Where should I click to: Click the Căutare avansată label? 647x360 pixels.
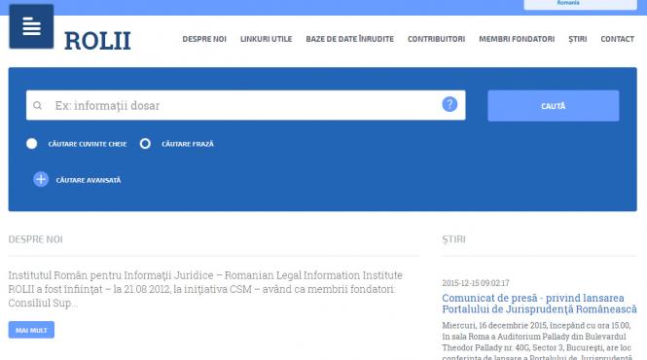click(89, 180)
